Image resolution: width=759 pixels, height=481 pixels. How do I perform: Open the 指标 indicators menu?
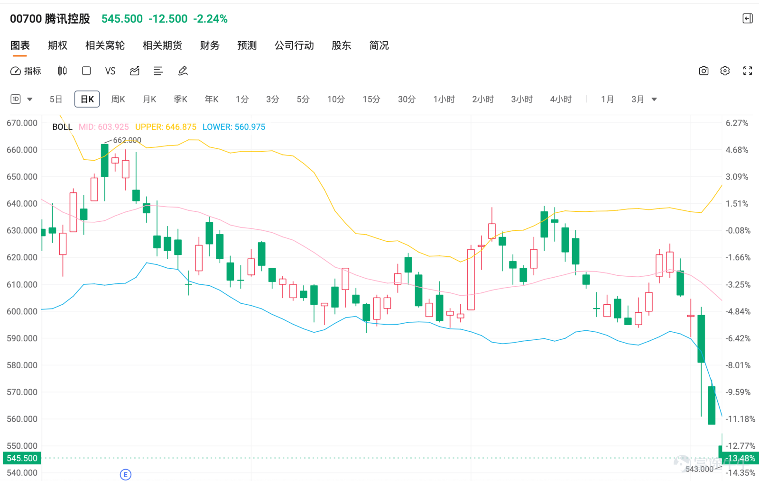(x=26, y=71)
